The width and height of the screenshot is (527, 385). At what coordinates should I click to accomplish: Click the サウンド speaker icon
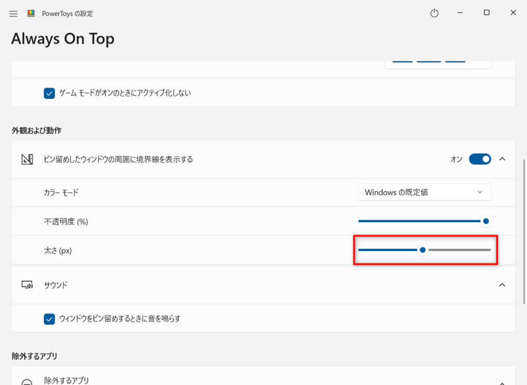[27, 285]
